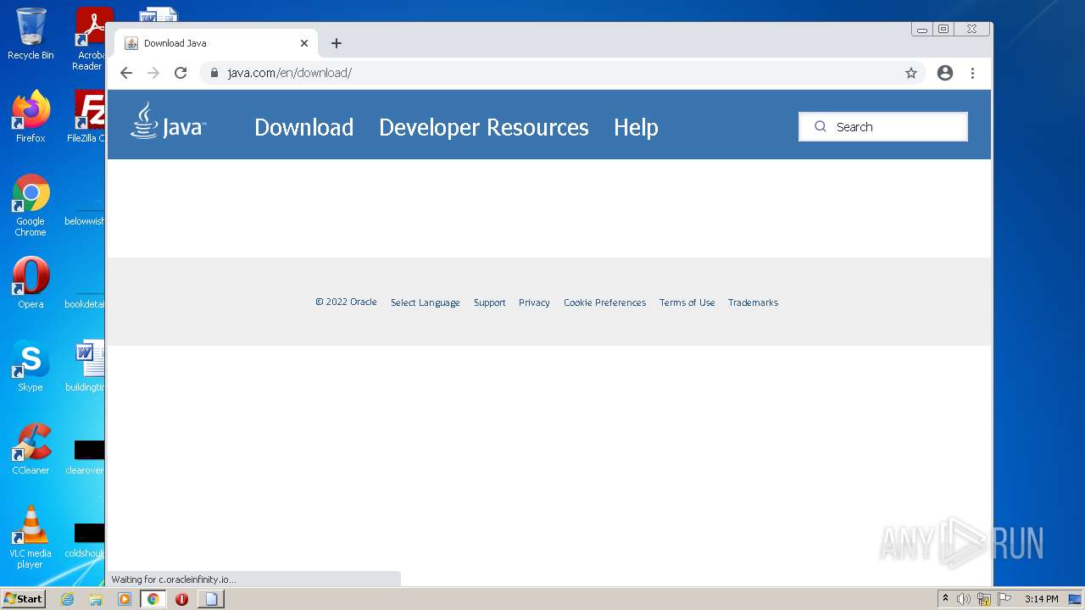Open Recycle Bin on the desktop

click(x=31, y=34)
